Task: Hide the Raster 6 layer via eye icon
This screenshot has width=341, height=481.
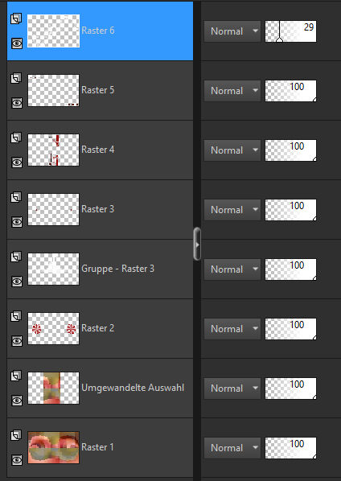Action: coord(17,43)
